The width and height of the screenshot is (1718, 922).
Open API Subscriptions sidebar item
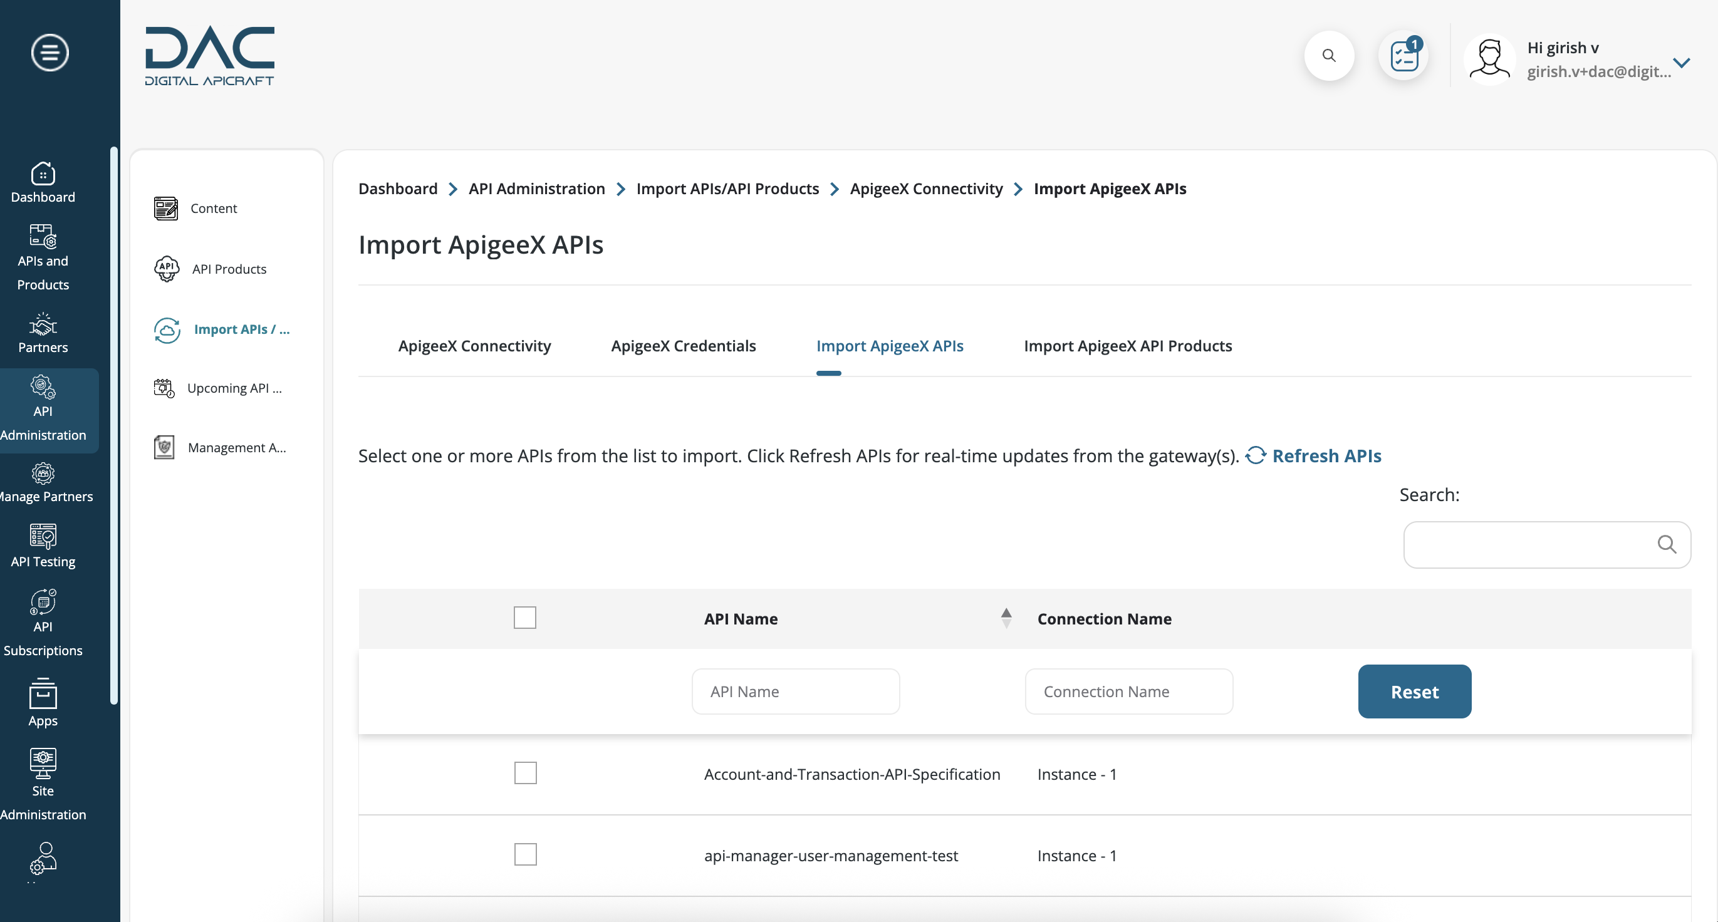[43, 623]
